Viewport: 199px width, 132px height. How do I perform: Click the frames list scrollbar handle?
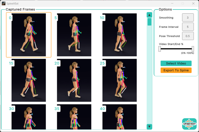[149, 22]
